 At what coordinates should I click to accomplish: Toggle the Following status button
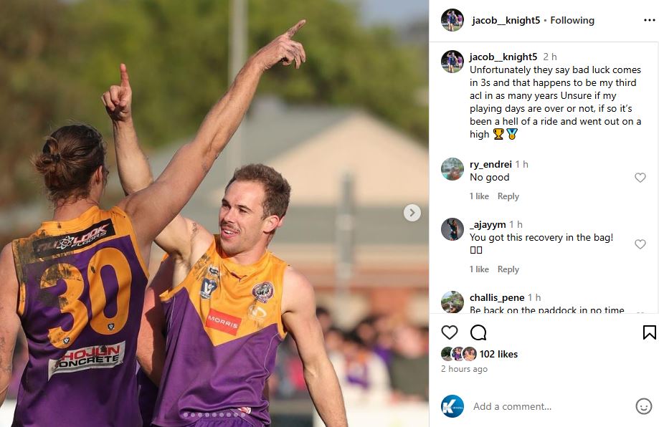[572, 20]
